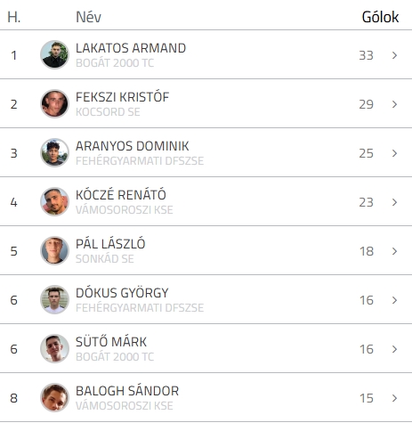Open chevron beside 25 goals
412x431 pixels.
394,153
